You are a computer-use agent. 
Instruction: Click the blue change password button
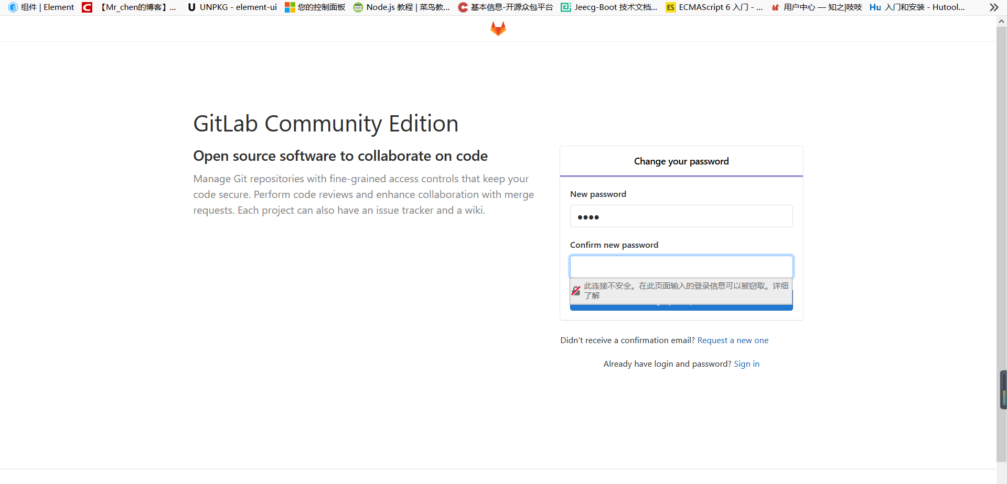(x=681, y=307)
